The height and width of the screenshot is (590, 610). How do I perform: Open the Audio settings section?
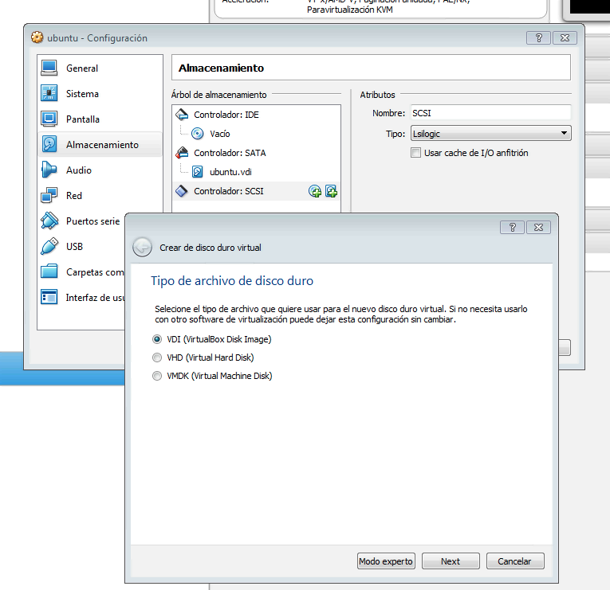click(x=78, y=170)
